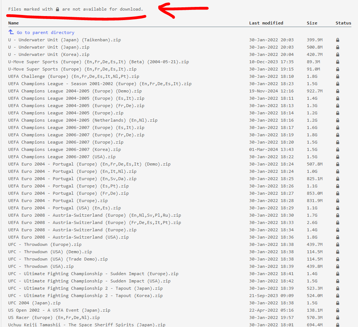358x327 pixels.
Task: Select UEFA Euro 2004 - Portugal (Europe) (En,Sv,Da).zip
Action: tap(73, 179)
